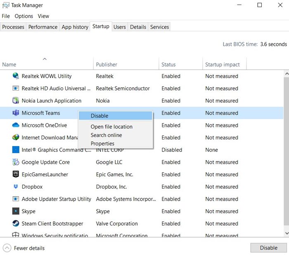This screenshot has width=289, height=257.
Task: Click the Adobe Updater Startup Utility icon
Action: pos(16,199)
